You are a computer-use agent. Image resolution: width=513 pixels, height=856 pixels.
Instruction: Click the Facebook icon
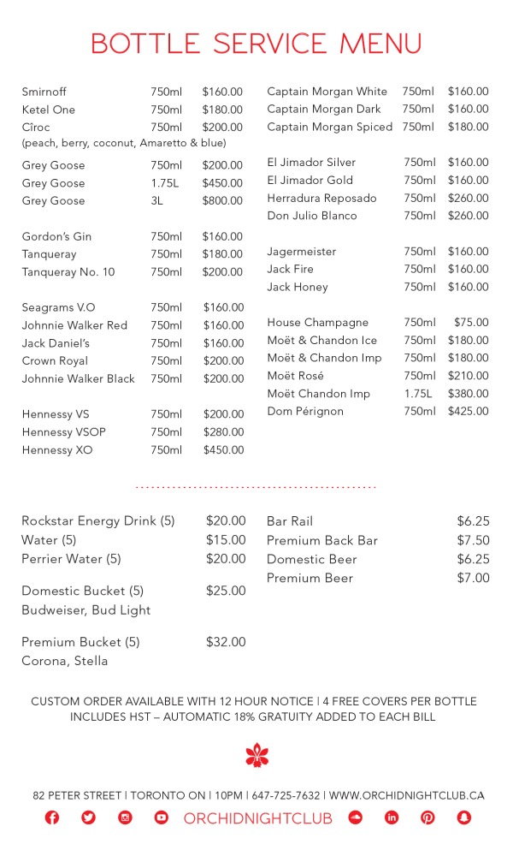[x=52, y=817]
